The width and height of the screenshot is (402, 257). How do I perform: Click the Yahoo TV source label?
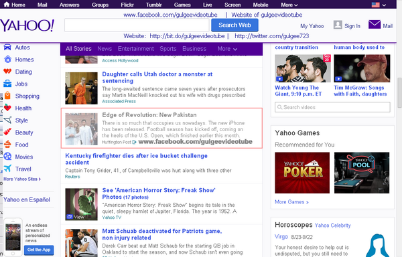click(x=111, y=218)
